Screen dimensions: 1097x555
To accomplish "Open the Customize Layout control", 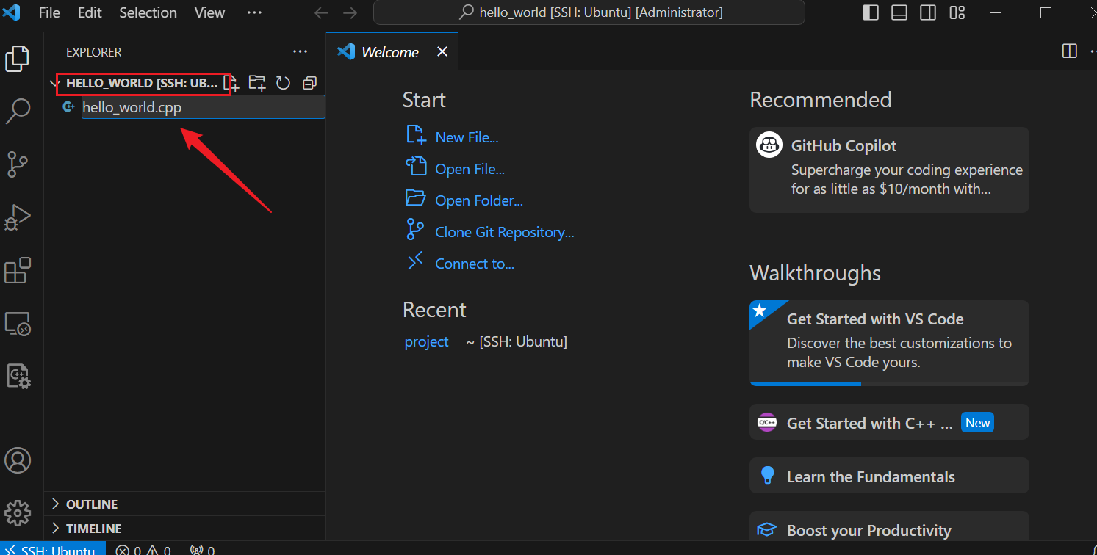I will [x=957, y=12].
